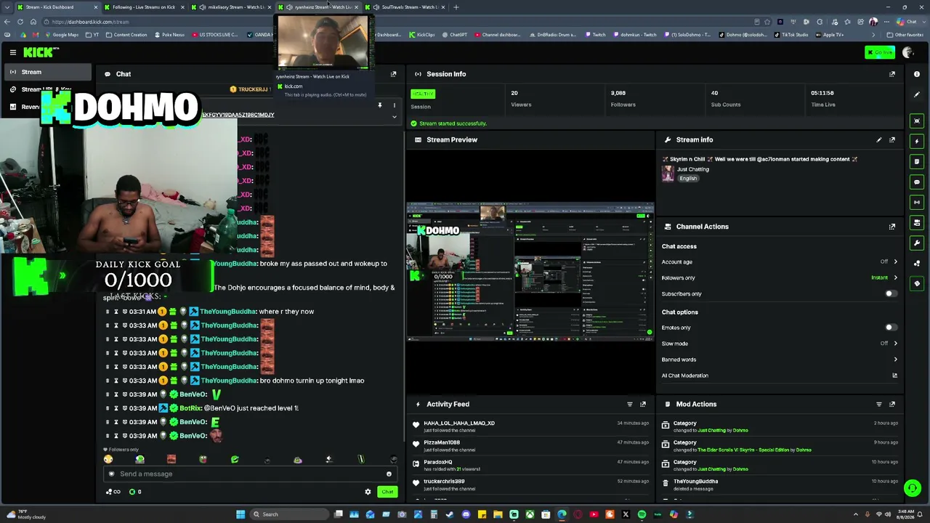Viewport: 930px width, 523px height.
Task: Toggle Subscribers only chat
Action: 891,293
